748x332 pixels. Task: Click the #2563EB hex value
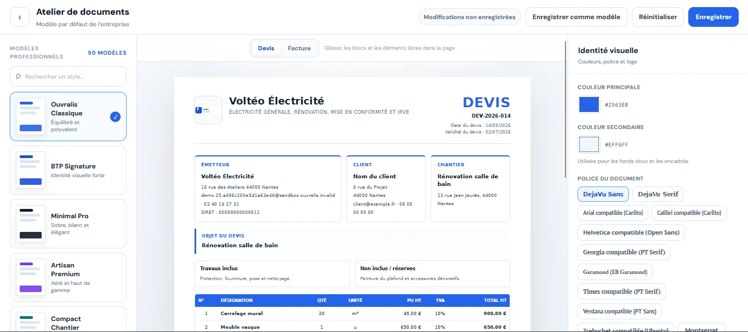click(616, 104)
